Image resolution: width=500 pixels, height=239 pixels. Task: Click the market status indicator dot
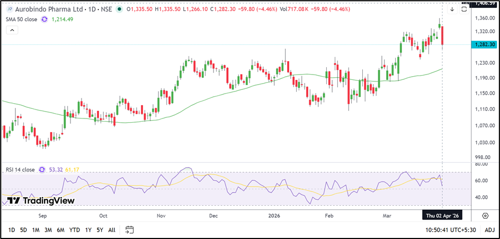coord(121,10)
